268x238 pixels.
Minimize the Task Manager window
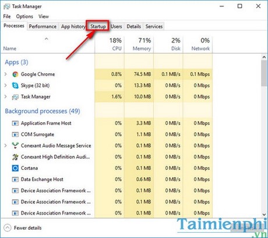222,6
